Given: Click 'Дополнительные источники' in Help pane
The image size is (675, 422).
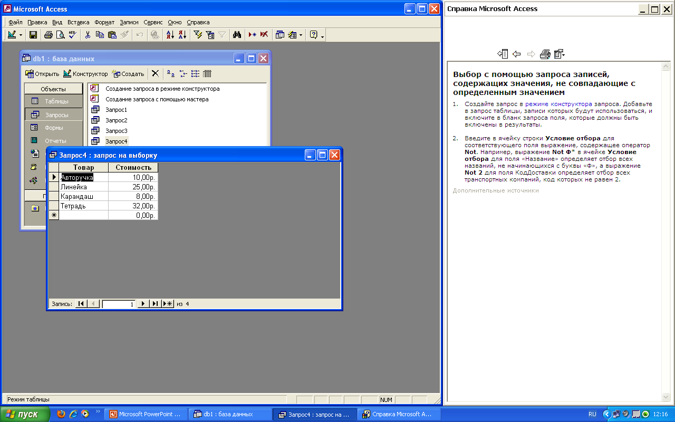Looking at the screenshot, I should pyautogui.click(x=496, y=190).
